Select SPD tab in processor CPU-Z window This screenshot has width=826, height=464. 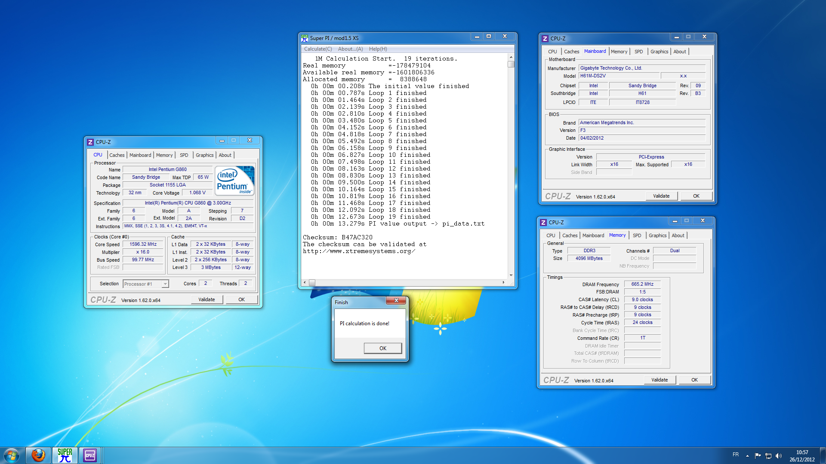tap(184, 155)
